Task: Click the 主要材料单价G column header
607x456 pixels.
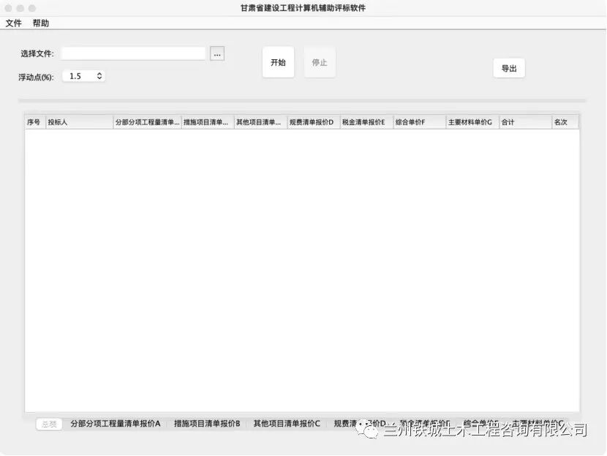Action: coord(472,122)
